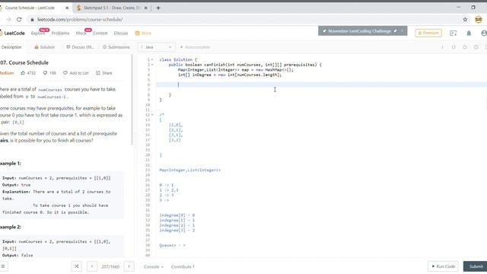Click the '07. Course Schedule' title

click(x=24, y=62)
